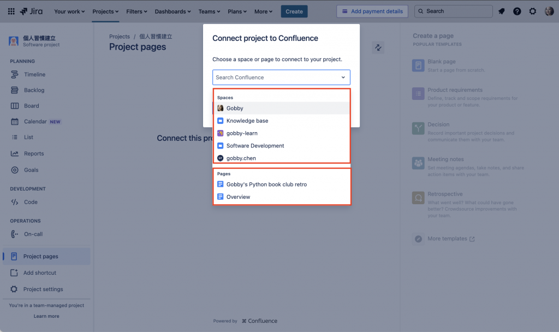Viewport: 559px width, 332px height.
Task: Click the Blank page template icon
Action: pyautogui.click(x=418, y=66)
